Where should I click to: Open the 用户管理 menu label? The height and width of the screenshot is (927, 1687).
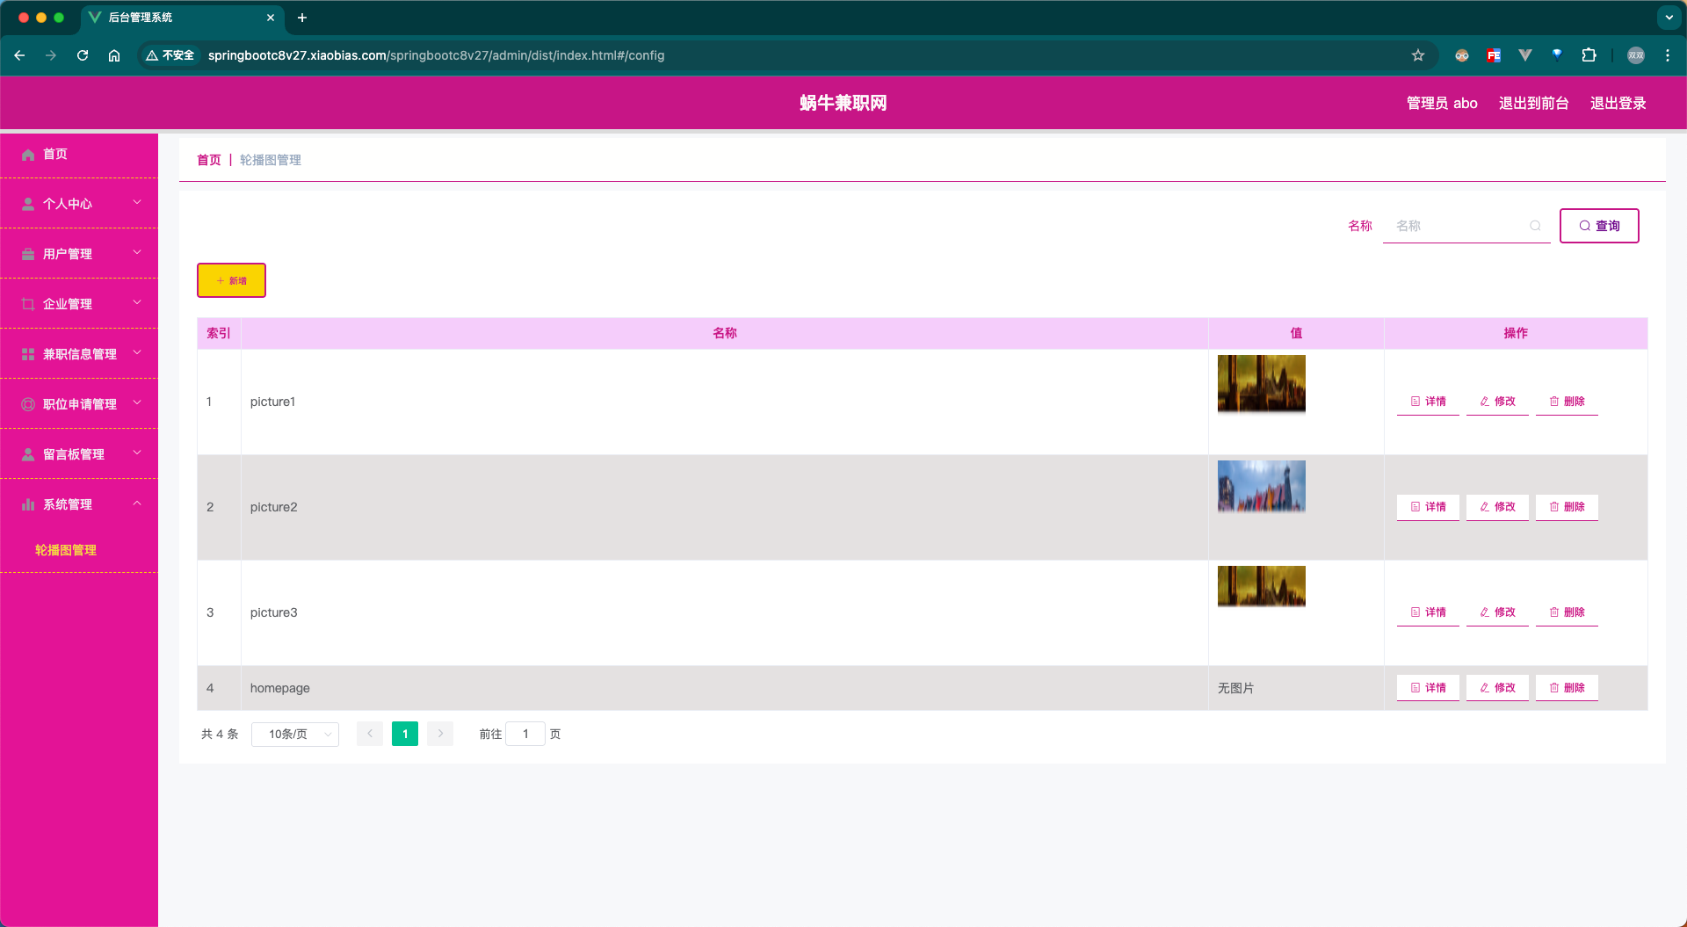(x=68, y=254)
